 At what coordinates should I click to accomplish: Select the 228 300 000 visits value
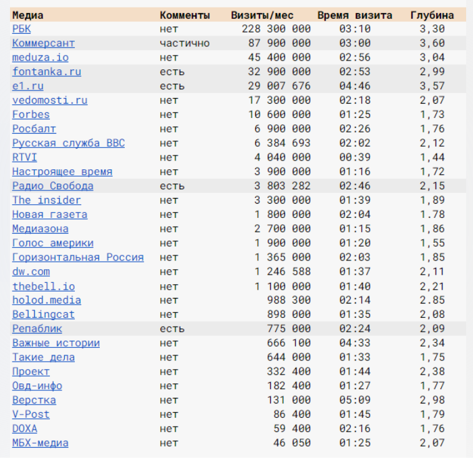(x=276, y=29)
